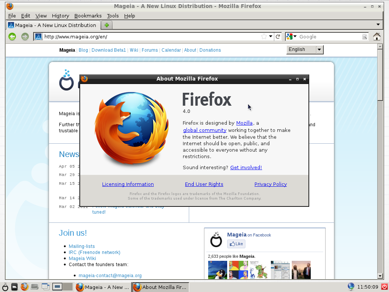
Task: Go to the Blog link in the site navigation
Action: [x=83, y=50]
